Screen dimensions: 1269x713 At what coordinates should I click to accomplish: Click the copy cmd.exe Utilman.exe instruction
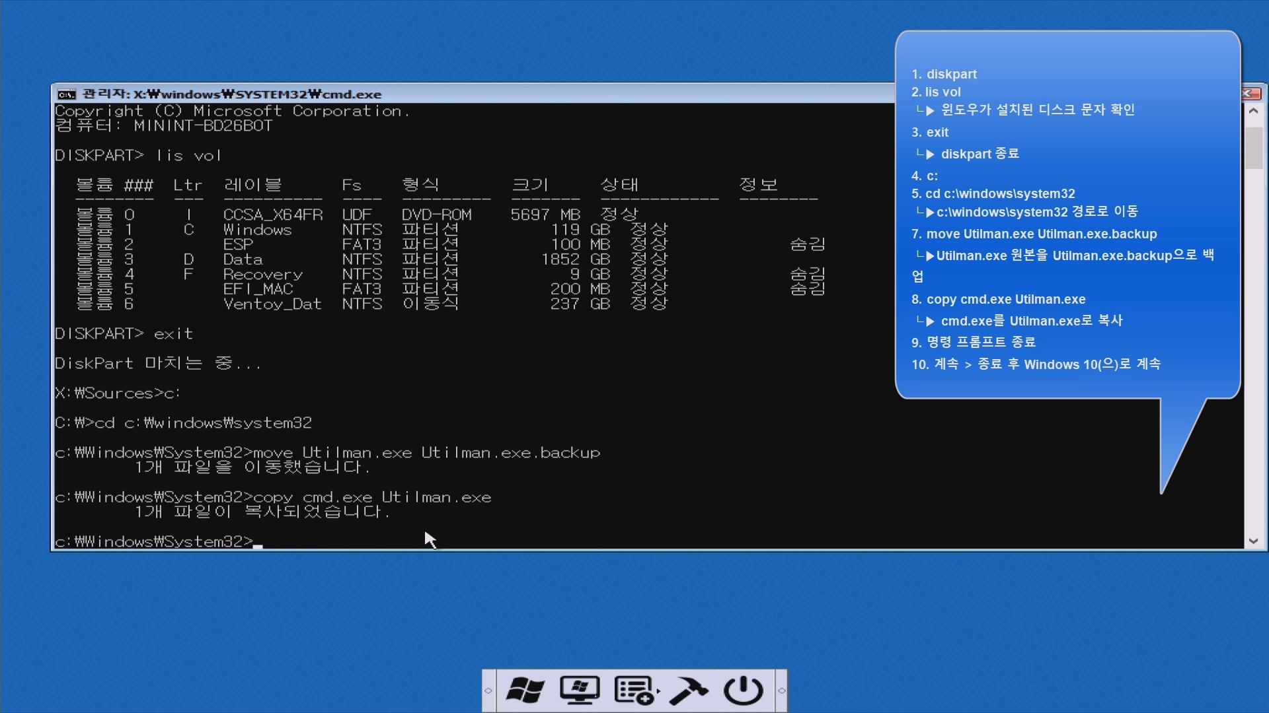click(x=999, y=300)
